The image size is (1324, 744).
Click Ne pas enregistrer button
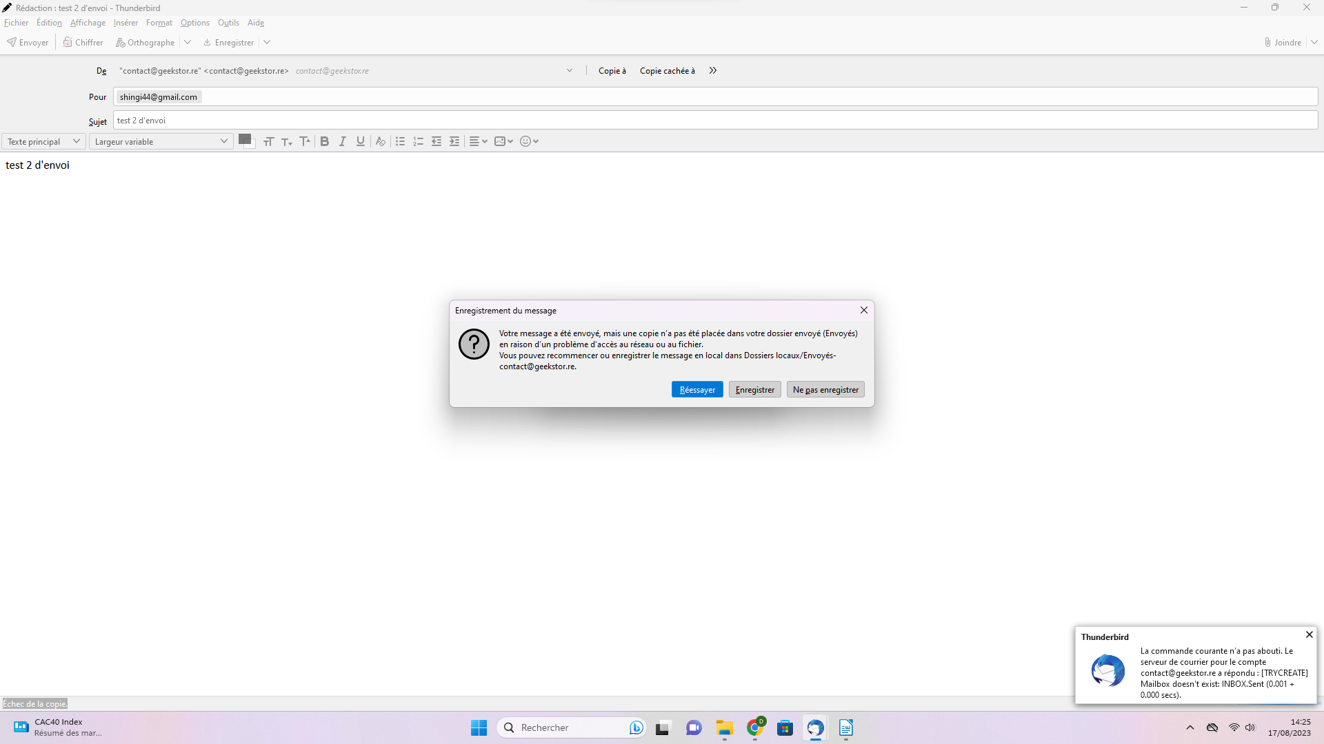coord(825,390)
